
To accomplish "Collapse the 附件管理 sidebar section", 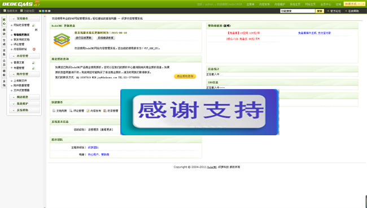I will tap(24, 74).
